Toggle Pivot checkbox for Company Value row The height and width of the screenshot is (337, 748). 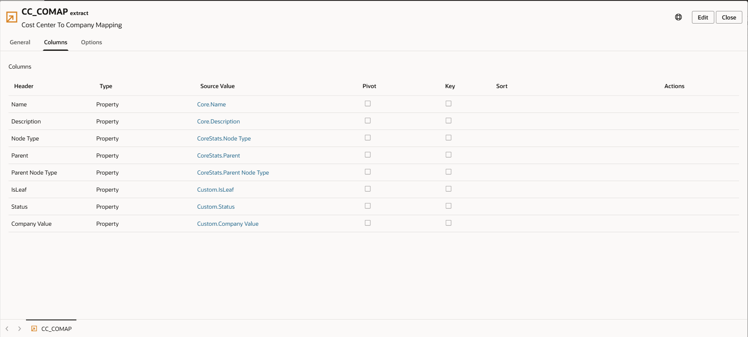pyautogui.click(x=368, y=223)
